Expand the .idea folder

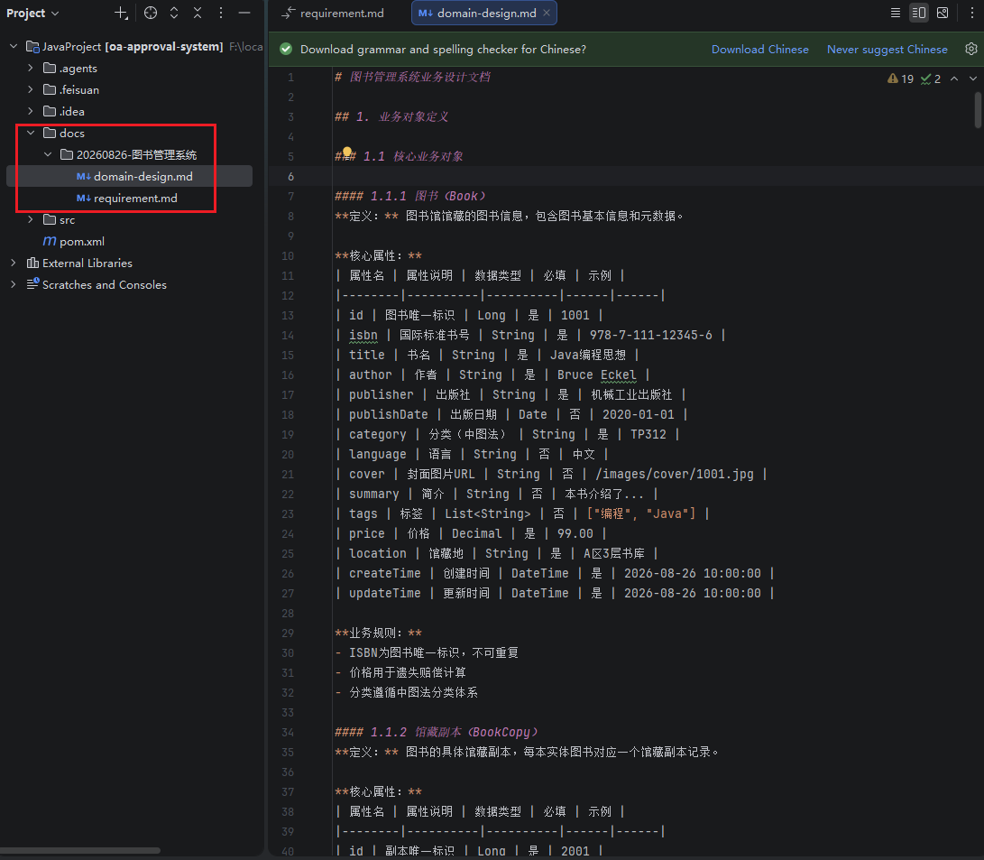[x=30, y=111]
